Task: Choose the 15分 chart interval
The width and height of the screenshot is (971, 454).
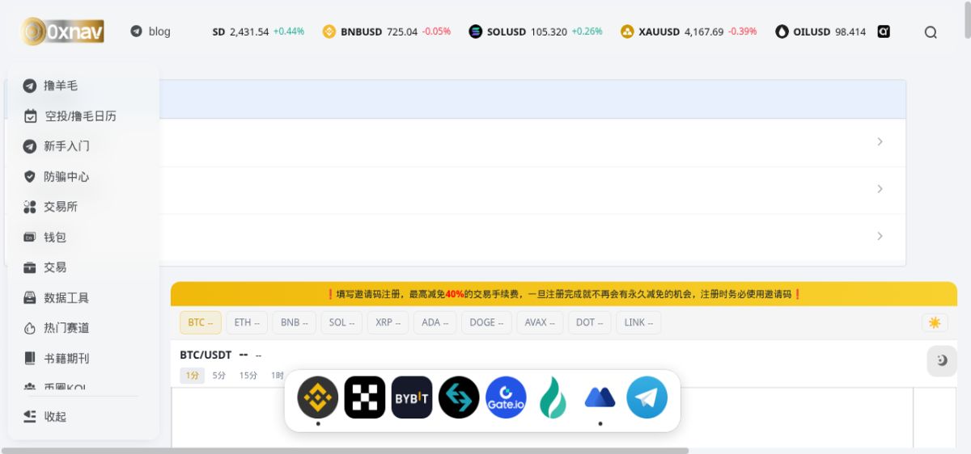Action: 248,376
